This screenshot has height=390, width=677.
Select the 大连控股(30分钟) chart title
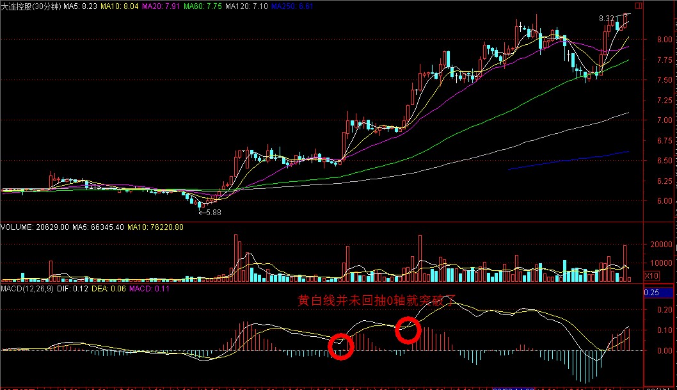[31, 6]
